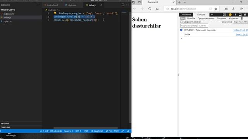The width and height of the screenshot is (248, 139).
Task: Toggle Журналы console filter
Action: tap(233, 19)
